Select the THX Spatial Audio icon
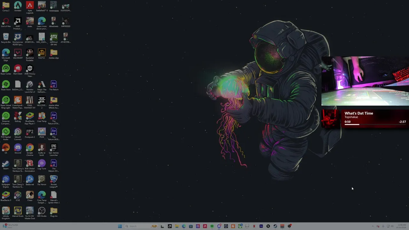409x230 pixels. 6,134
